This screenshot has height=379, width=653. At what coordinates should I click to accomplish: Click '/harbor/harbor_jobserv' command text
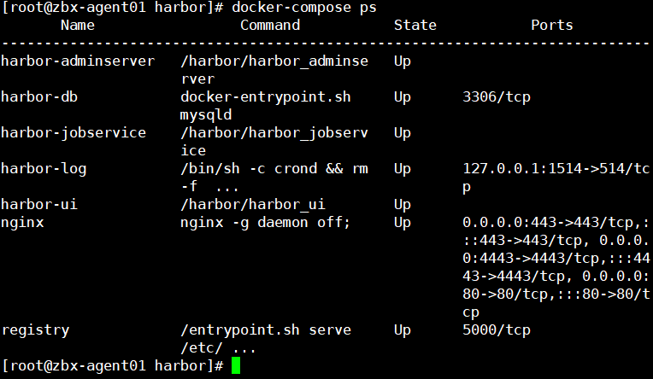pos(274,132)
